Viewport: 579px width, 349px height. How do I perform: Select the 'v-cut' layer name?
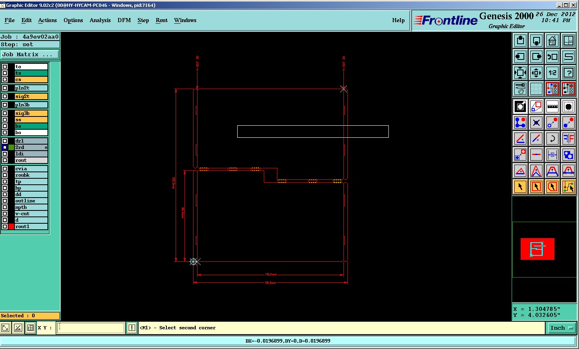pos(31,214)
